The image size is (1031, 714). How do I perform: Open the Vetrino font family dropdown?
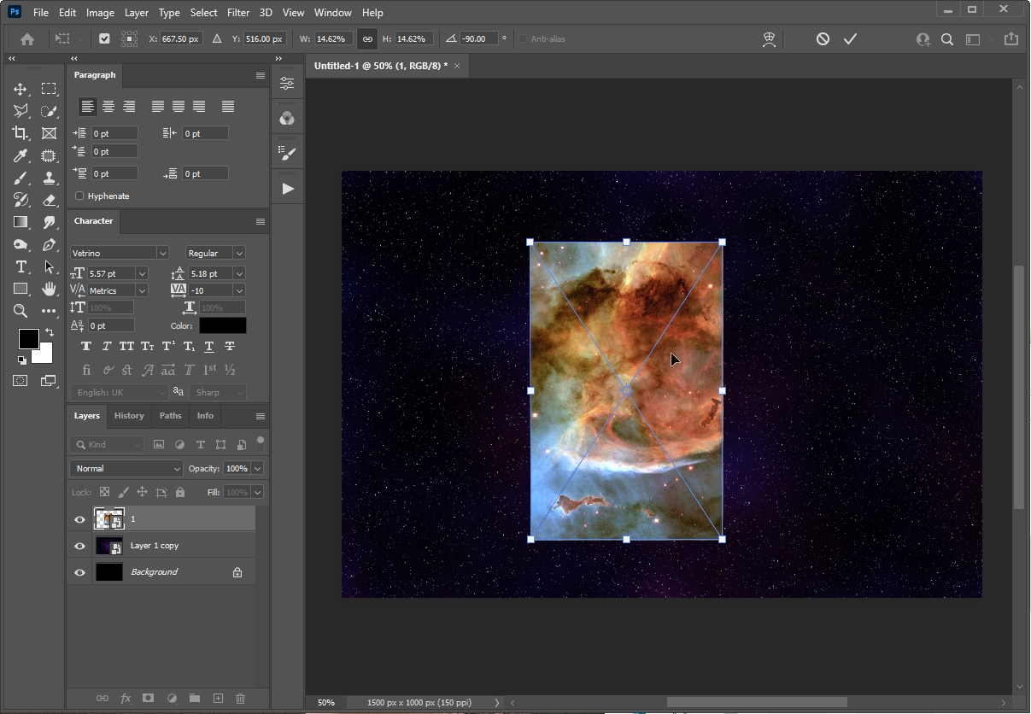click(x=161, y=253)
